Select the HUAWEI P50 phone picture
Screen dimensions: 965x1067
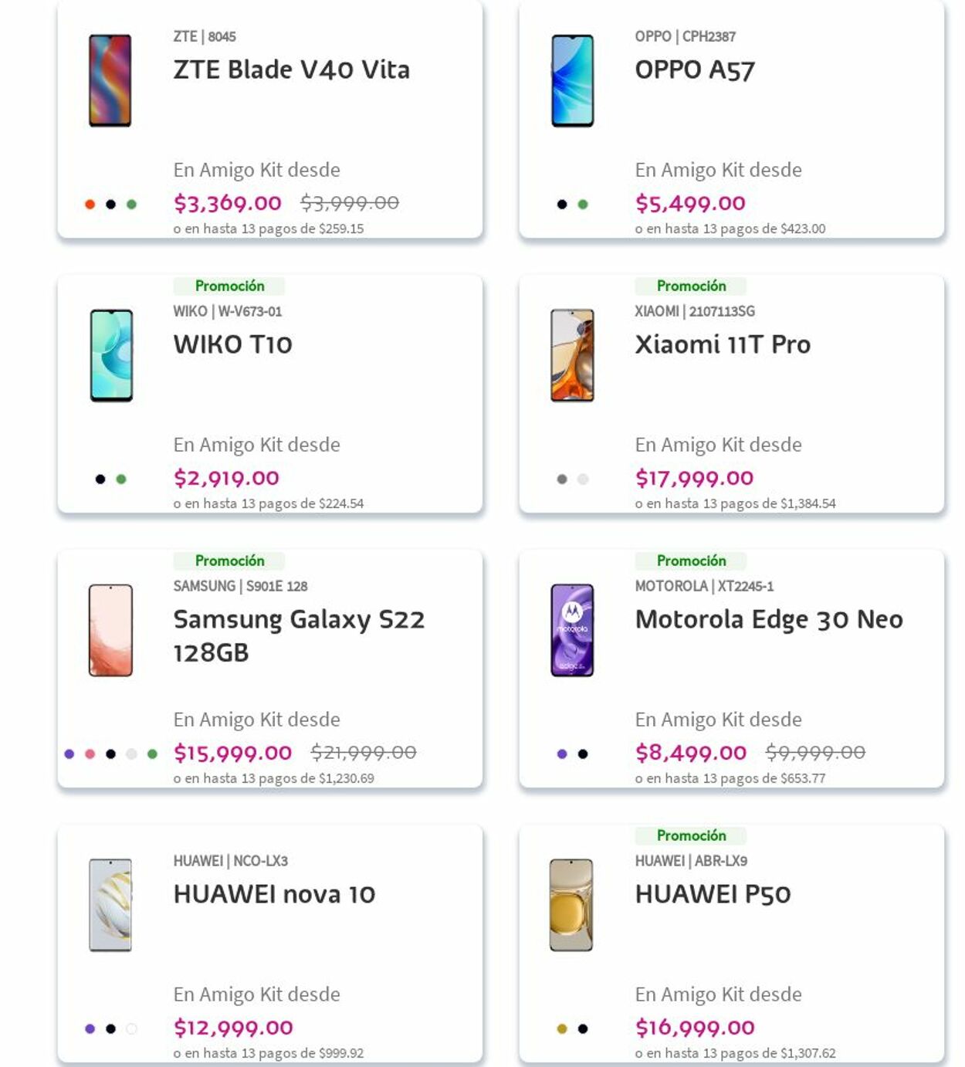[x=571, y=905]
